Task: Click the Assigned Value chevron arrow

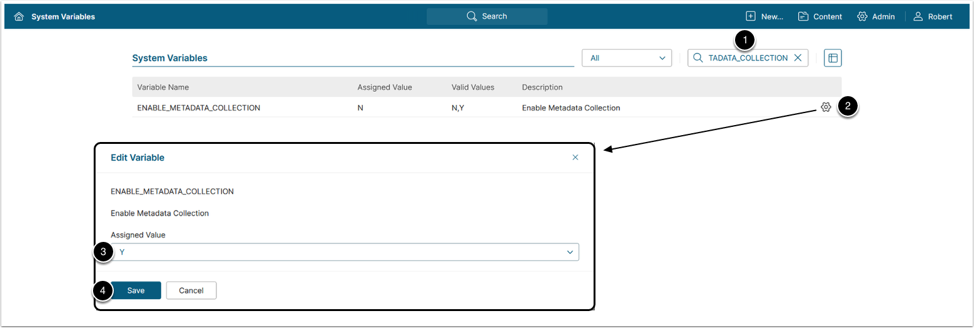Action: pos(570,252)
